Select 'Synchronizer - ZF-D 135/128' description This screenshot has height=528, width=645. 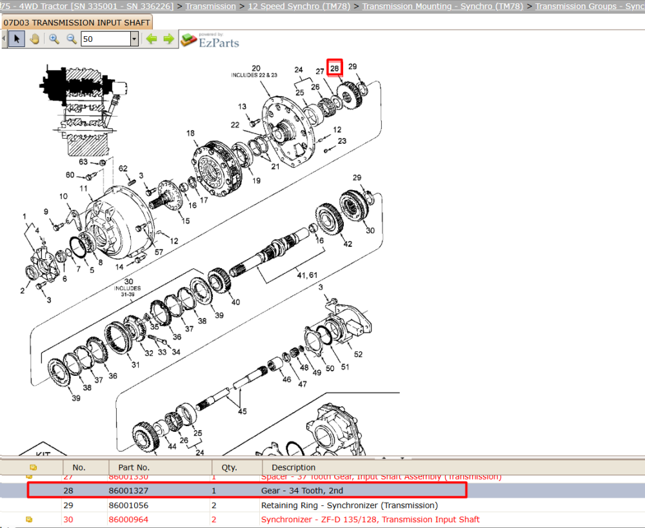[370, 520]
